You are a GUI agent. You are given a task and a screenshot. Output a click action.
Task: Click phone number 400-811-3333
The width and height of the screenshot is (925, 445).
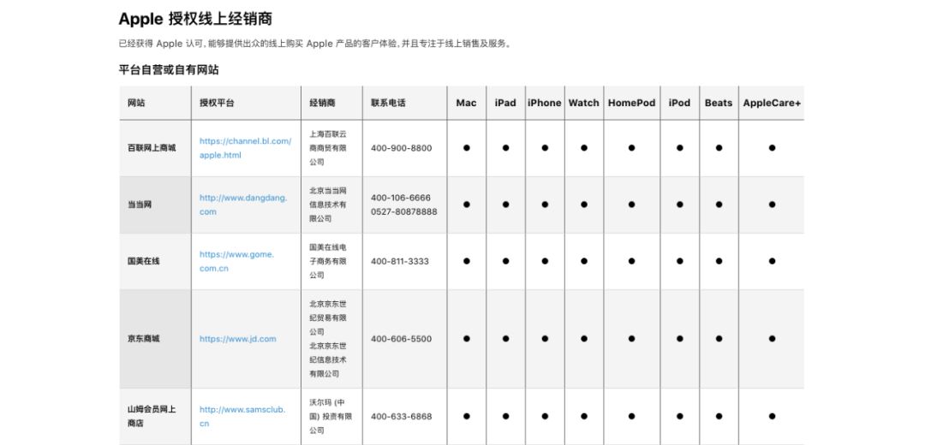[x=400, y=261]
